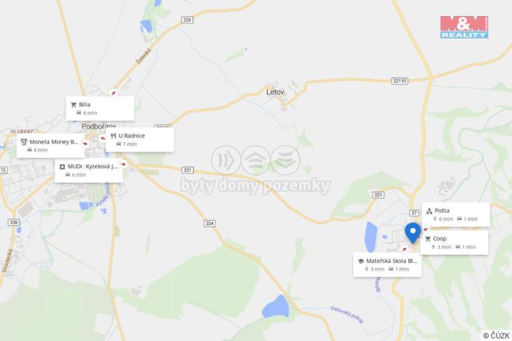
Task: Open the Coop store info card
Action: tap(454, 243)
